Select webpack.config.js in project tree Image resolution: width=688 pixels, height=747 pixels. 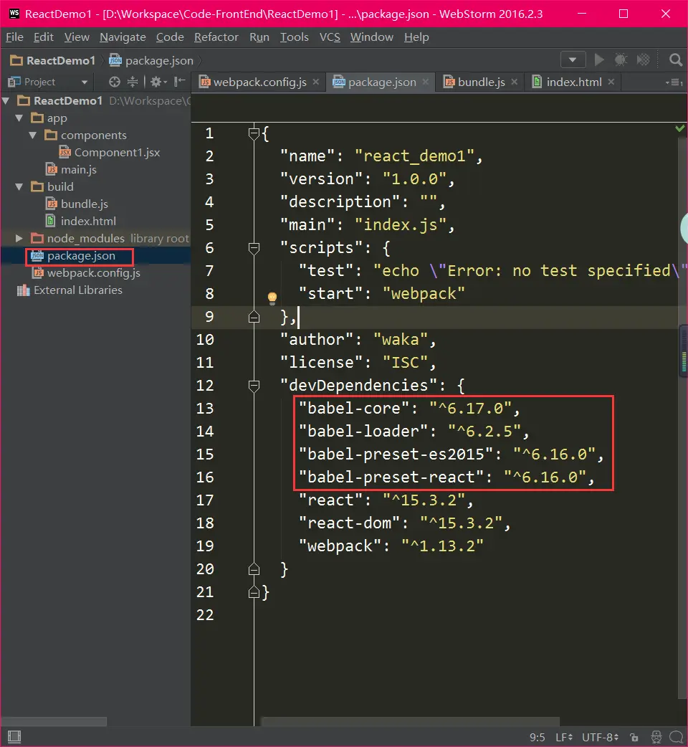click(86, 273)
